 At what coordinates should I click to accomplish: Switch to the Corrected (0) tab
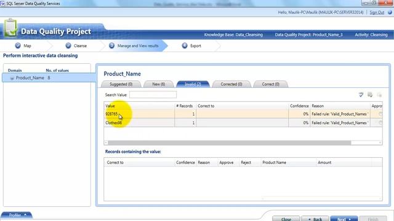[x=231, y=84]
